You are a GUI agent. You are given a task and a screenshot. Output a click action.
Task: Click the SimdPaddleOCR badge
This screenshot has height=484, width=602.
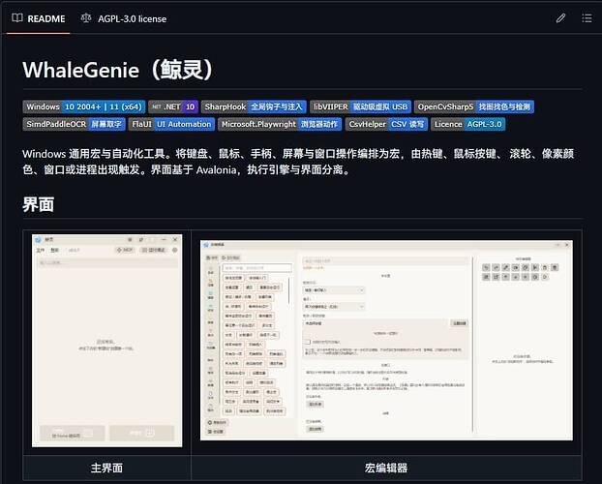pos(74,124)
